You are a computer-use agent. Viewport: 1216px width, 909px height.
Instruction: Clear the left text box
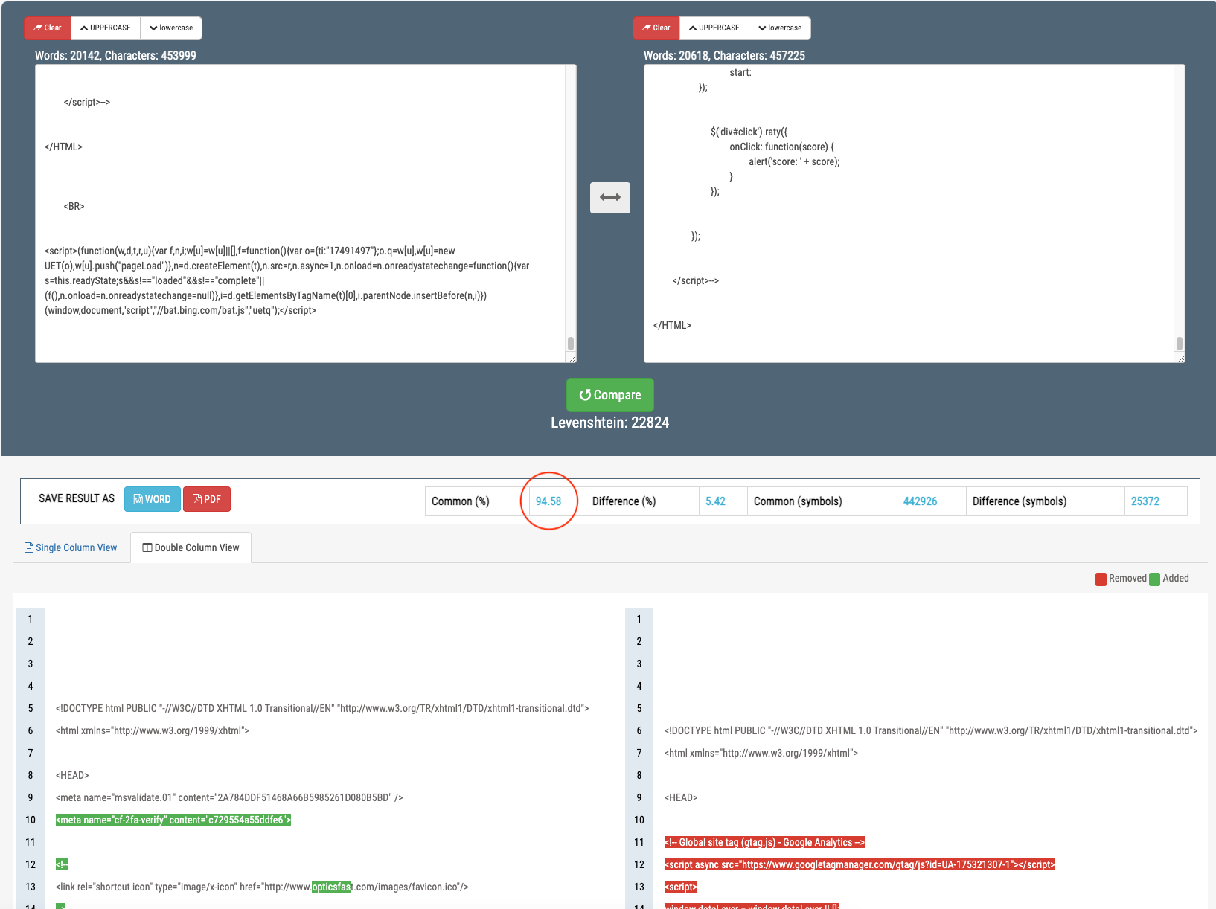click(x=48, y=28)
